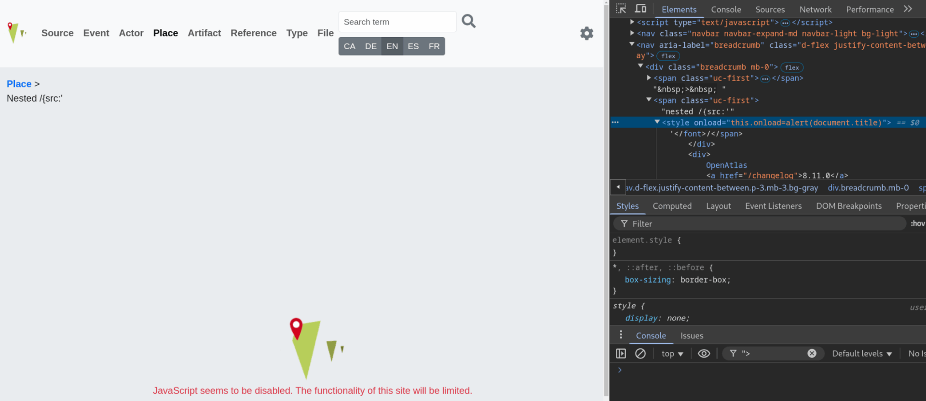The width and height of the screenshot is (926, 401).
Task: Click the large OpenAtlas logo image
Action: click(317, 348)
